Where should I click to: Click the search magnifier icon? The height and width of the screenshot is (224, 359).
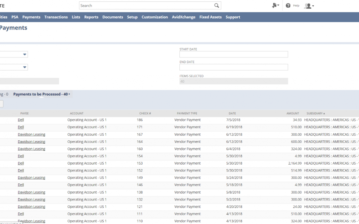tap(216, 6)
